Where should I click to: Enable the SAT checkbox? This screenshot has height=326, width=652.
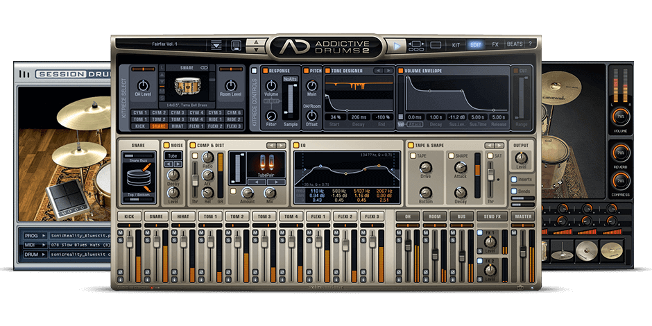click(490, 156)
